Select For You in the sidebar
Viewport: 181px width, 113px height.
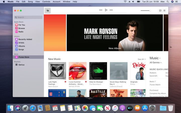click(x=22, y=25)
